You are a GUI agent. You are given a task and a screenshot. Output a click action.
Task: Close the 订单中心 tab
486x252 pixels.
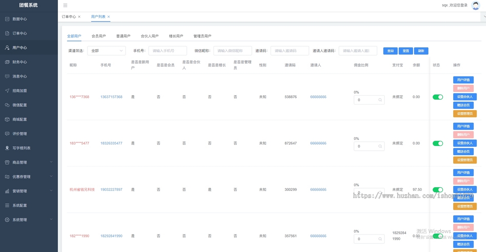79,17
